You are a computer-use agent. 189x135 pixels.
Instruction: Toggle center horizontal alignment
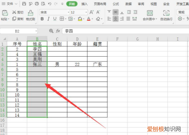(x=116, y=19)
